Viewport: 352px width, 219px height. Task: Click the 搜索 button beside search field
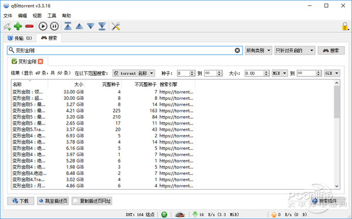tap(331, 50)
